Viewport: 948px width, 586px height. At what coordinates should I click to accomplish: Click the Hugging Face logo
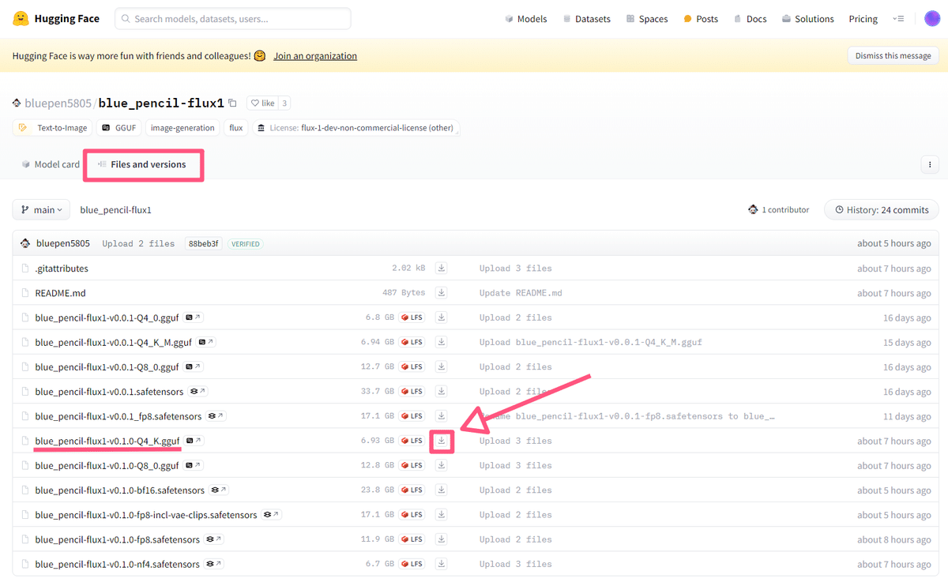point(56,18)
